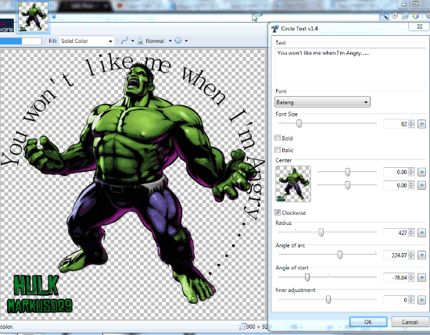The width and height of the screenshot is (430, 335).
Task: Click the second Center value field 0.00
Action: point(396,185)
